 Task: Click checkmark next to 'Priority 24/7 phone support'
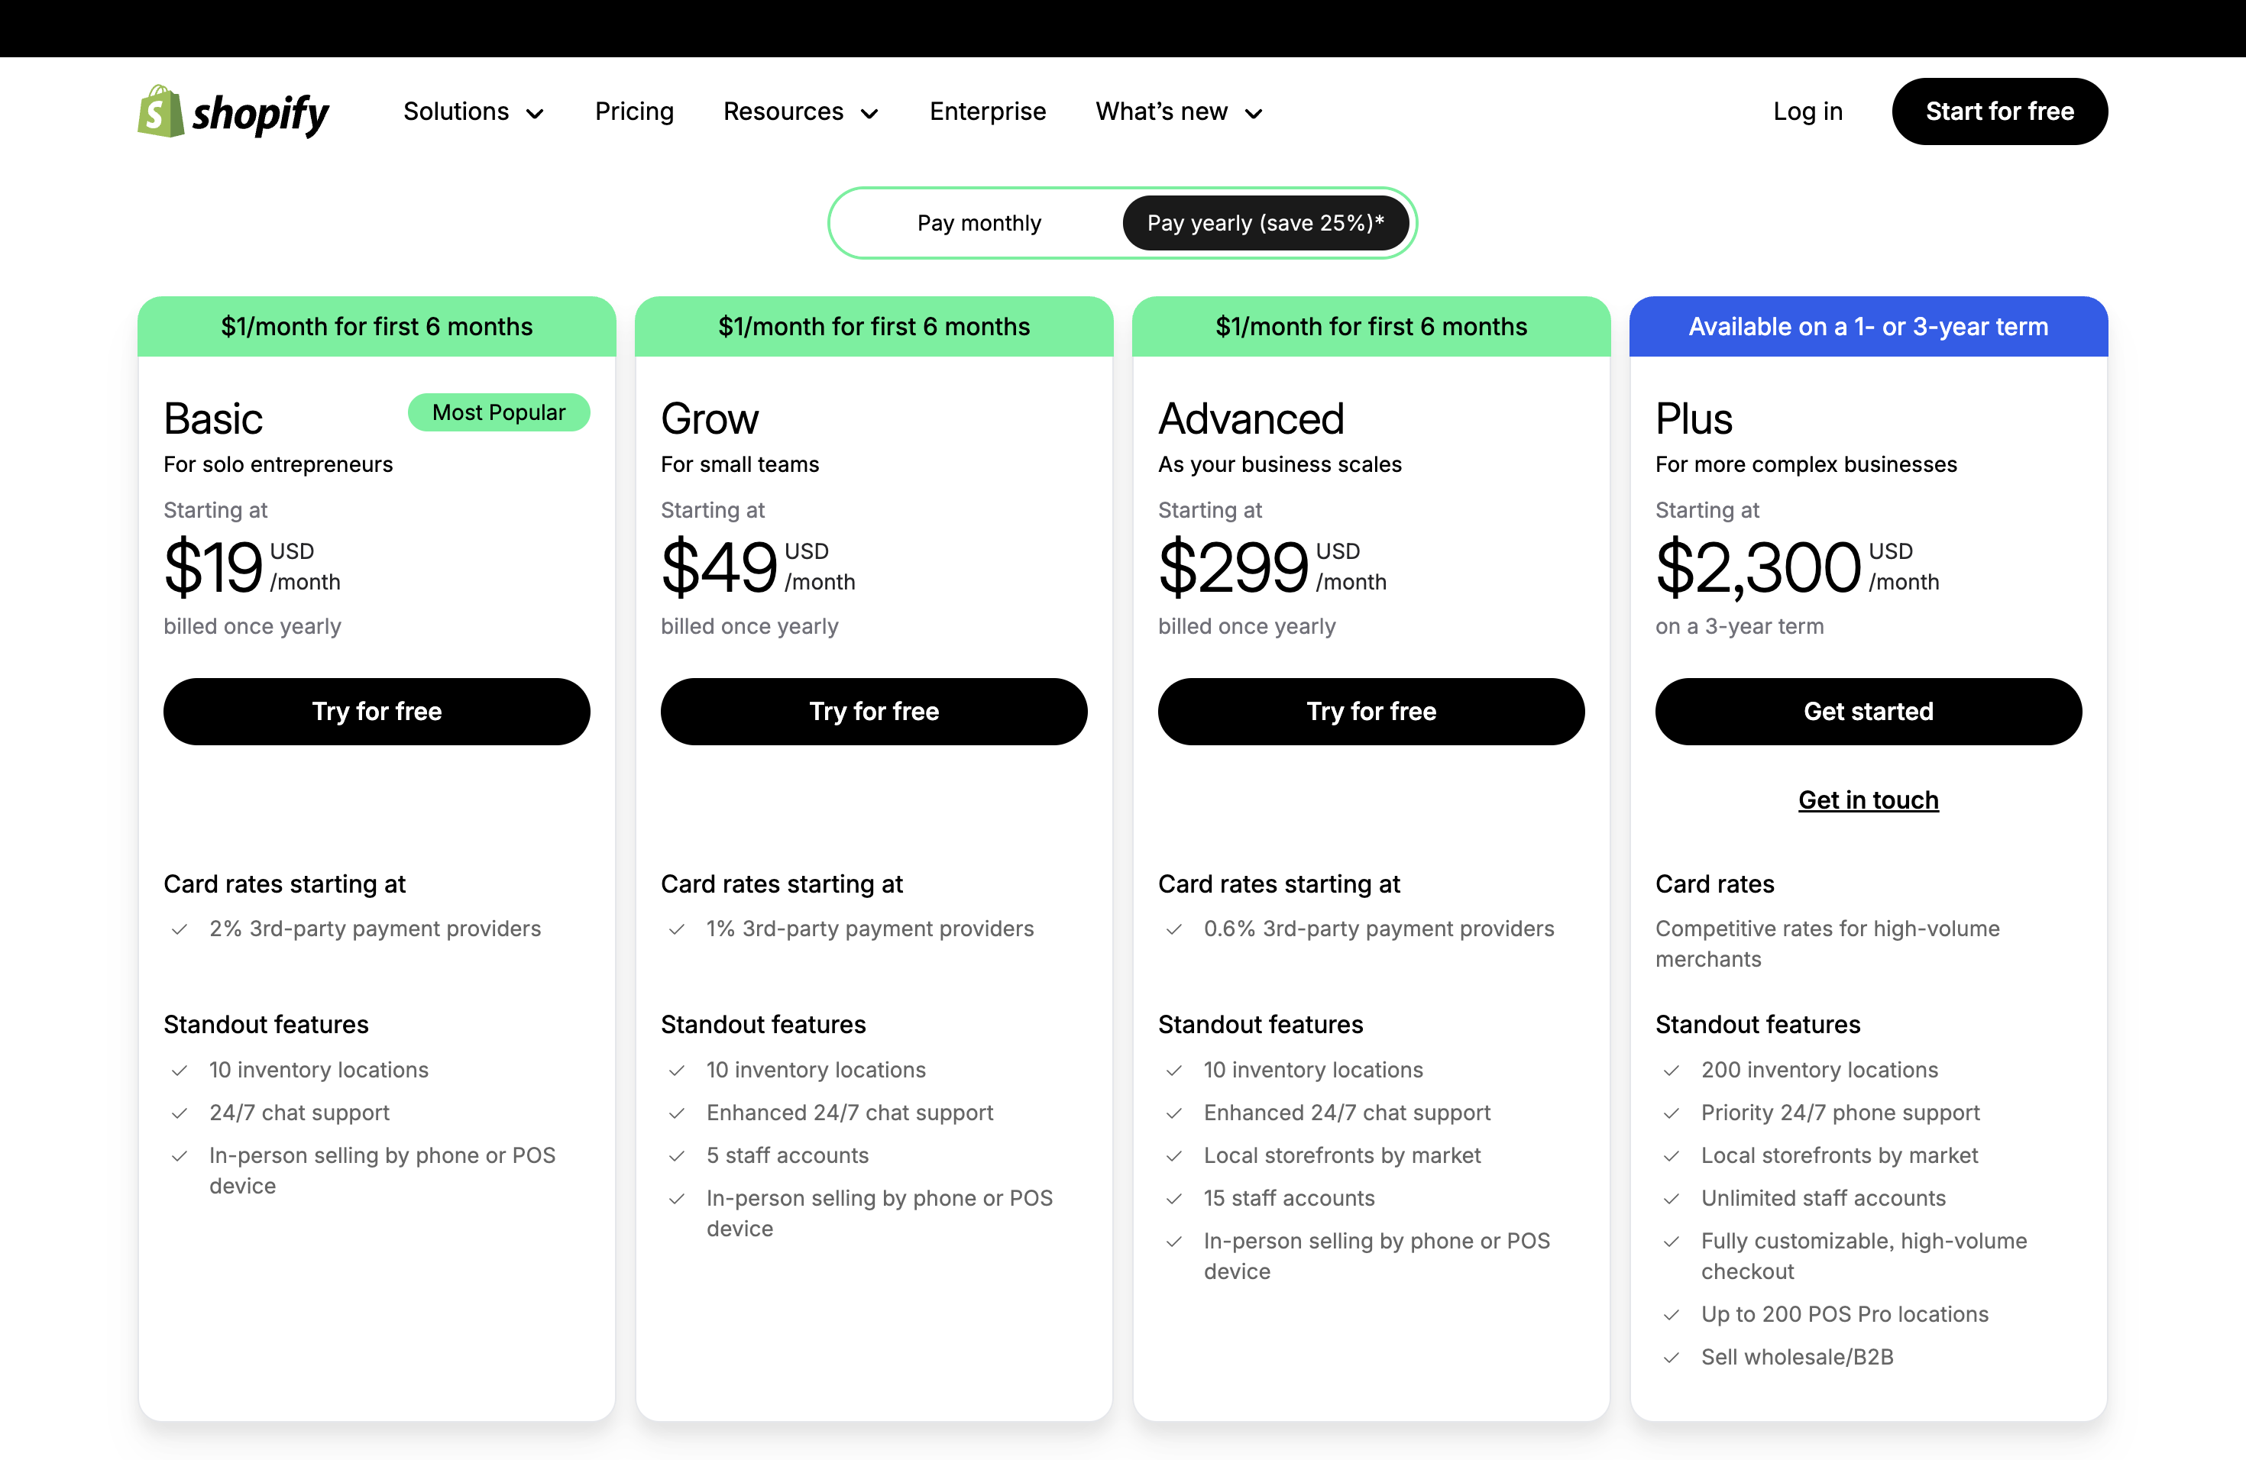[x=1672, y=1113]
